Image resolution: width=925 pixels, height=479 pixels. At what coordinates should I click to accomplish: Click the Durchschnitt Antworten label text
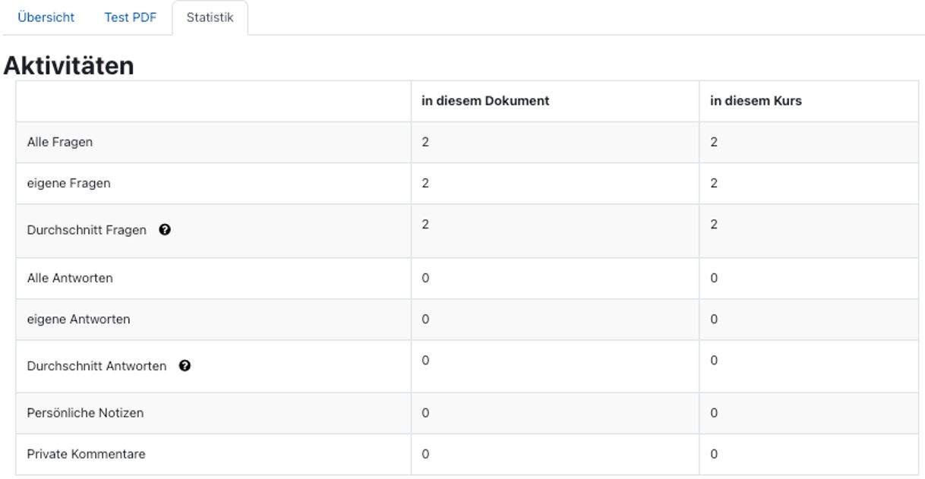(x=96, y=366)
